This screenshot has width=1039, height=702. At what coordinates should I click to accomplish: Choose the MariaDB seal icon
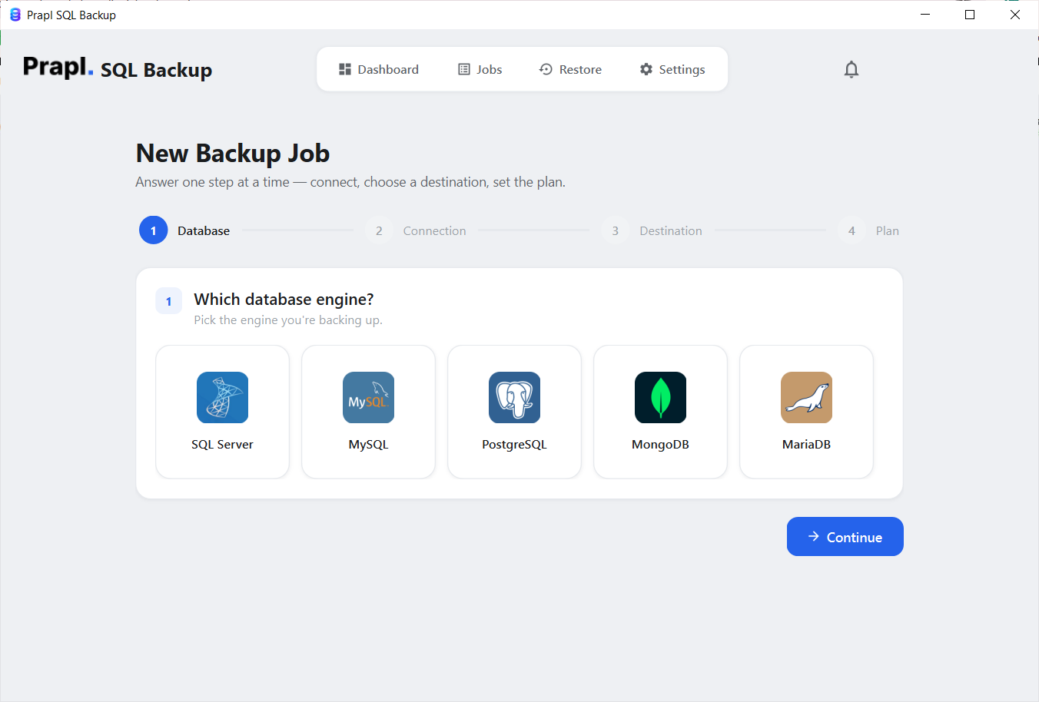coord(806,397)
